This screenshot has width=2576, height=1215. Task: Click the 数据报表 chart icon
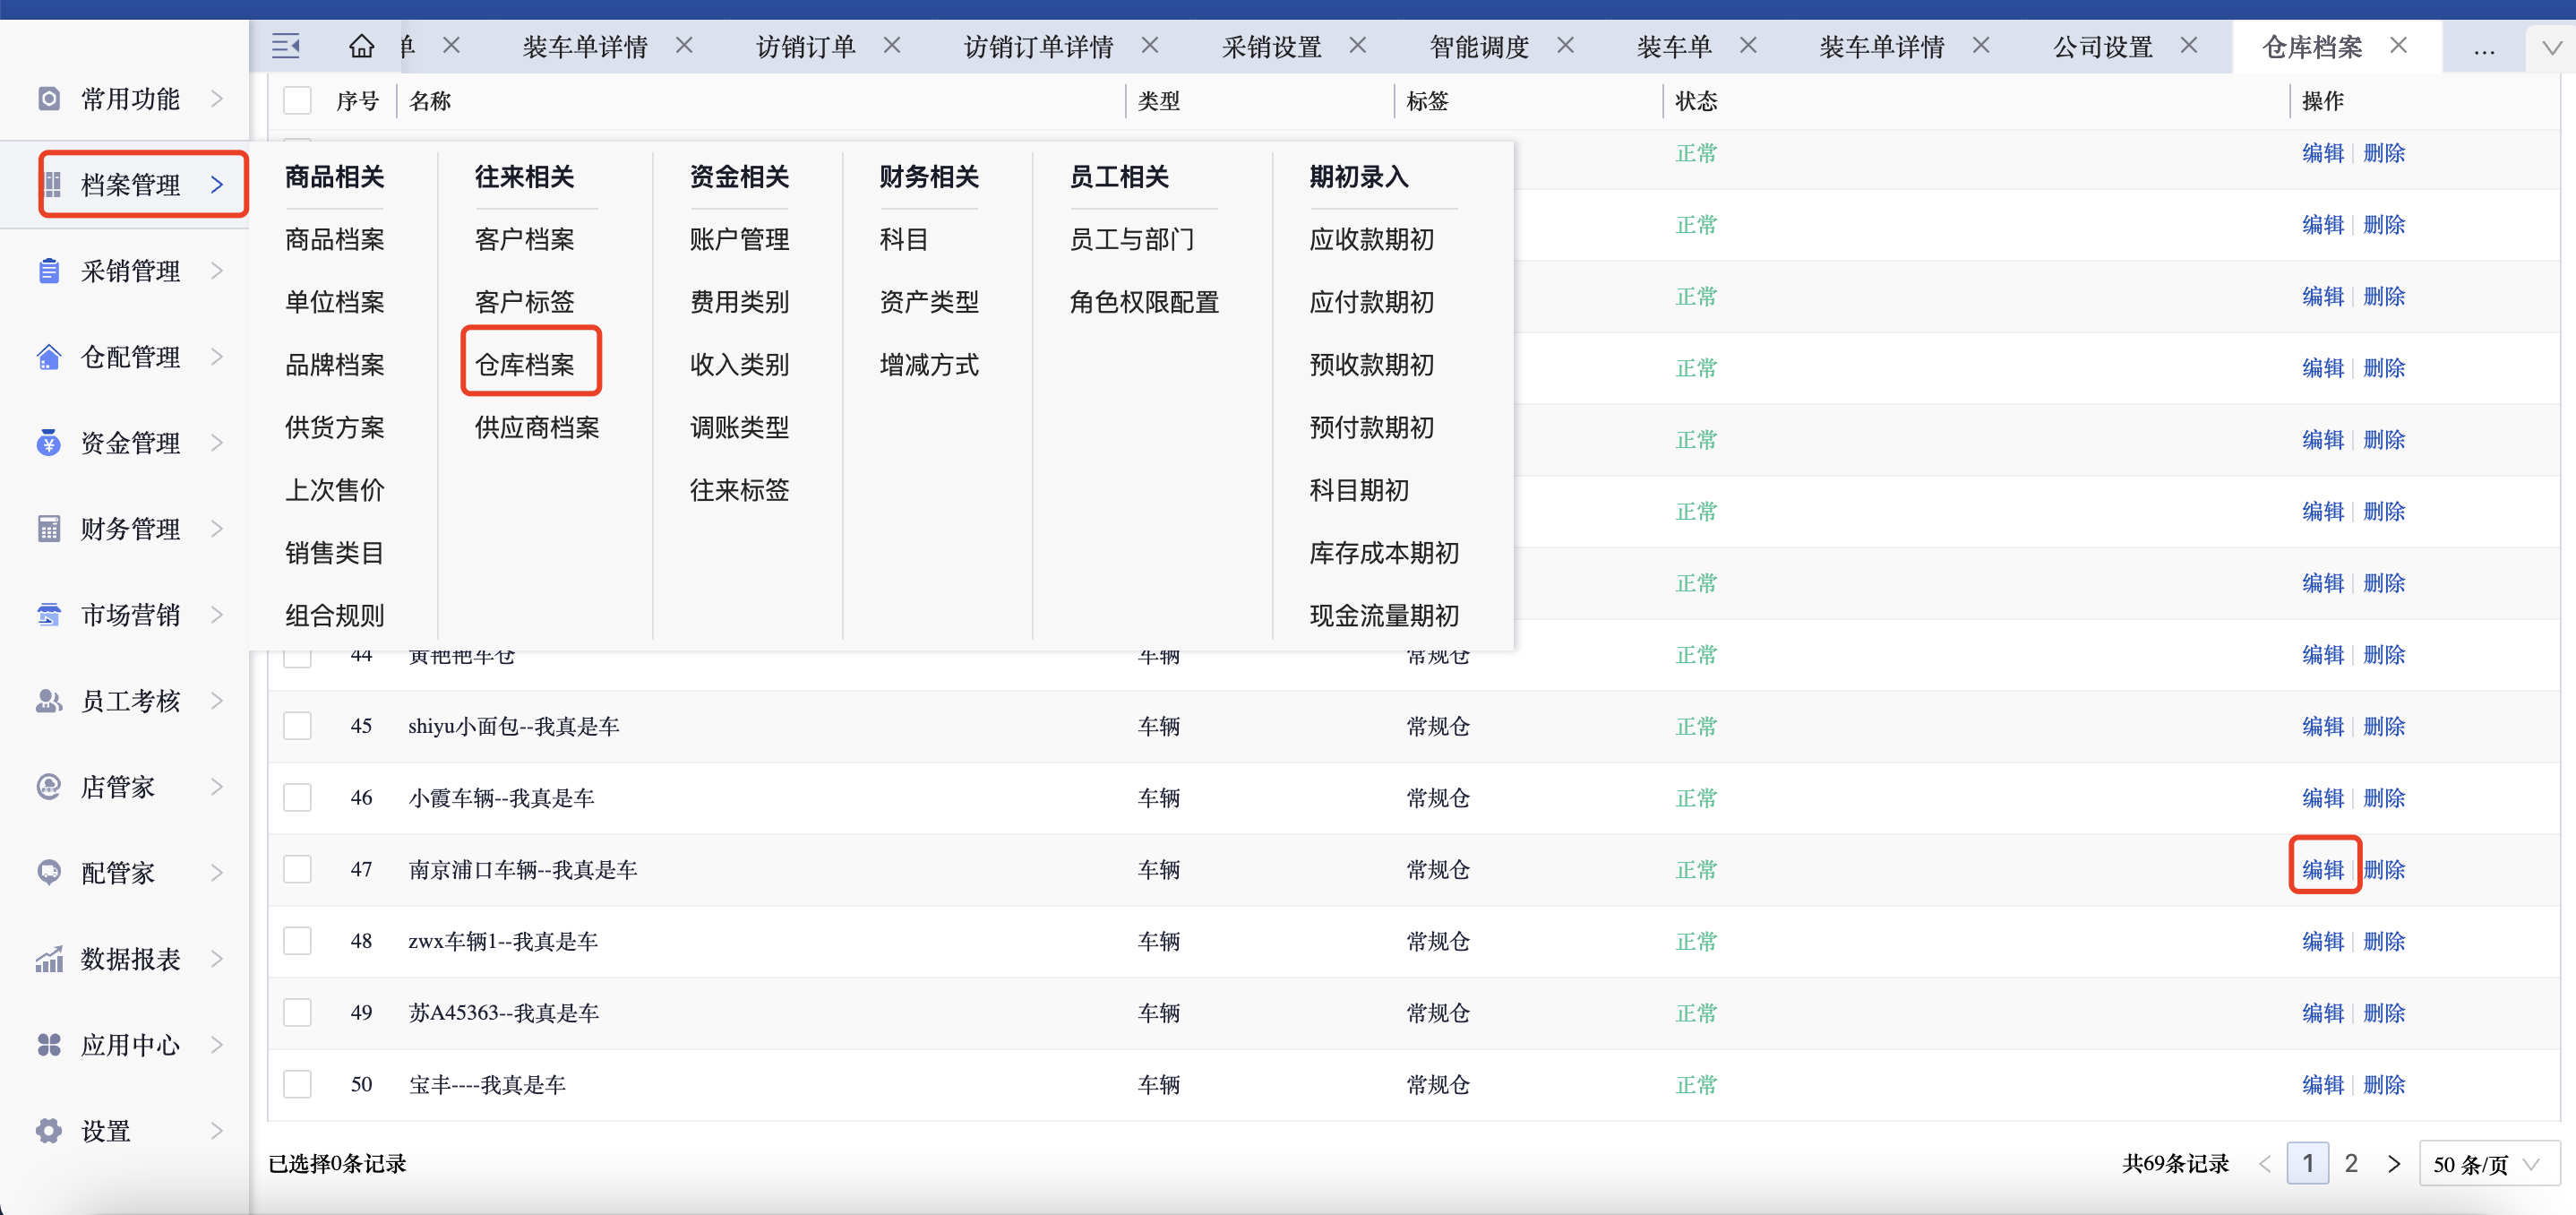(48, 959)
